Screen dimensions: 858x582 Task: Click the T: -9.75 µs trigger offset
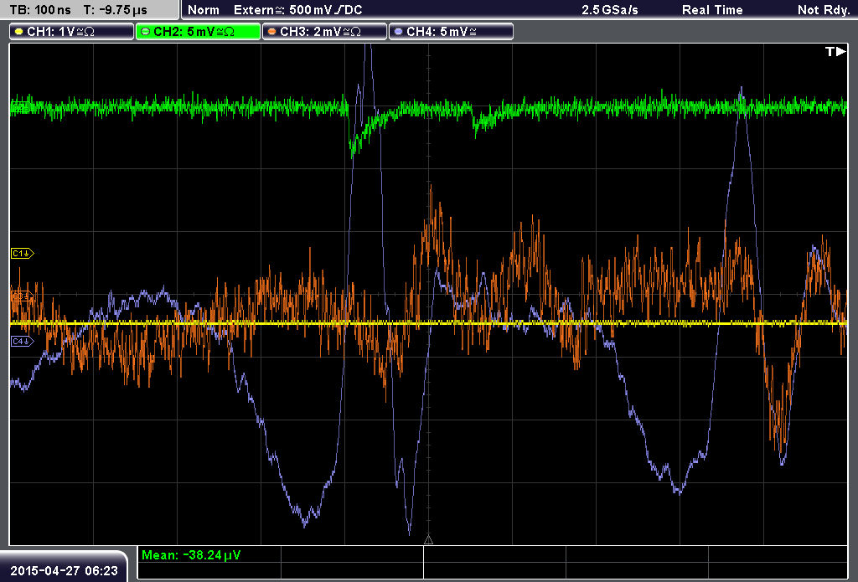(x=116, y=10)
